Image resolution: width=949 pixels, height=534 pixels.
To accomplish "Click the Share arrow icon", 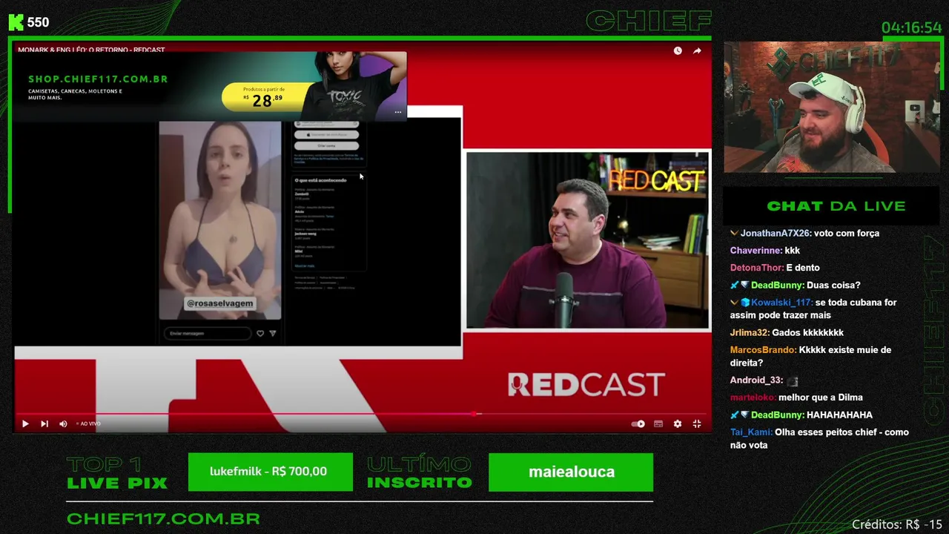I will click(x=697, y=50).
